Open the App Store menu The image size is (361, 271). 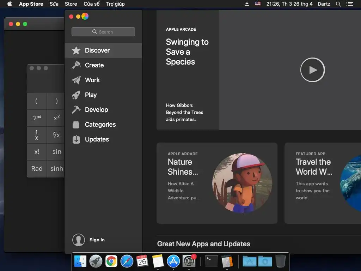(31, 4)
